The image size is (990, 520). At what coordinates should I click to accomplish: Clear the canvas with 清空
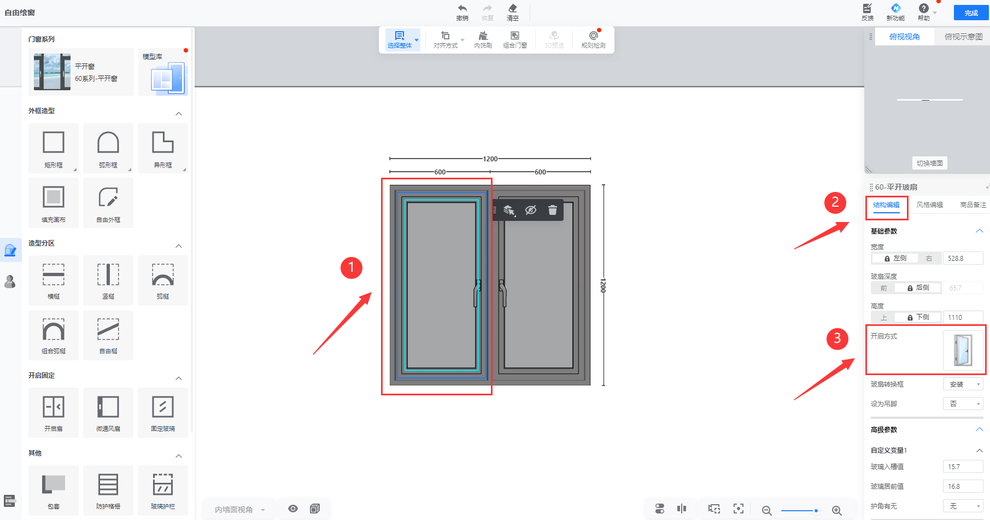click(513, 12)
